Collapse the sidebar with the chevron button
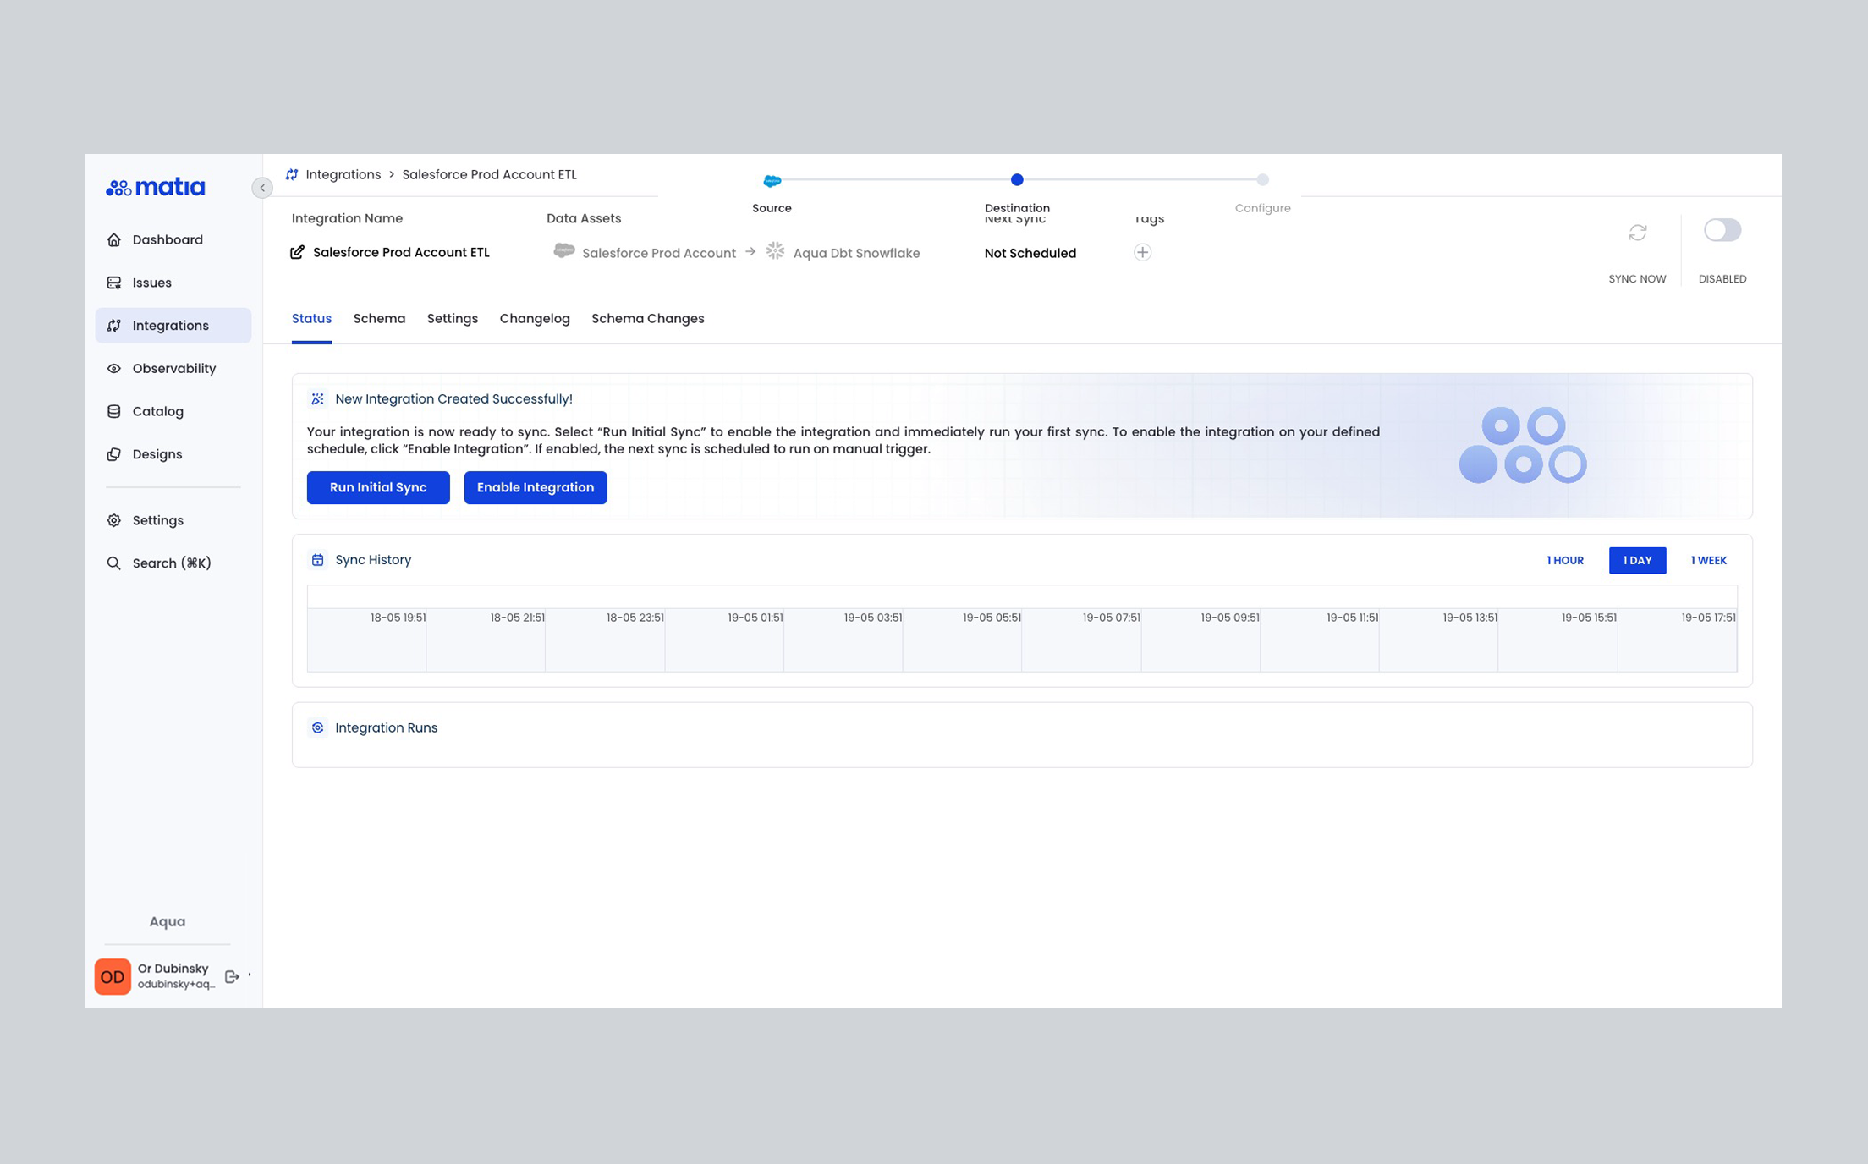This screenshot has height=1164, width=1868. [x=262, y=188]
